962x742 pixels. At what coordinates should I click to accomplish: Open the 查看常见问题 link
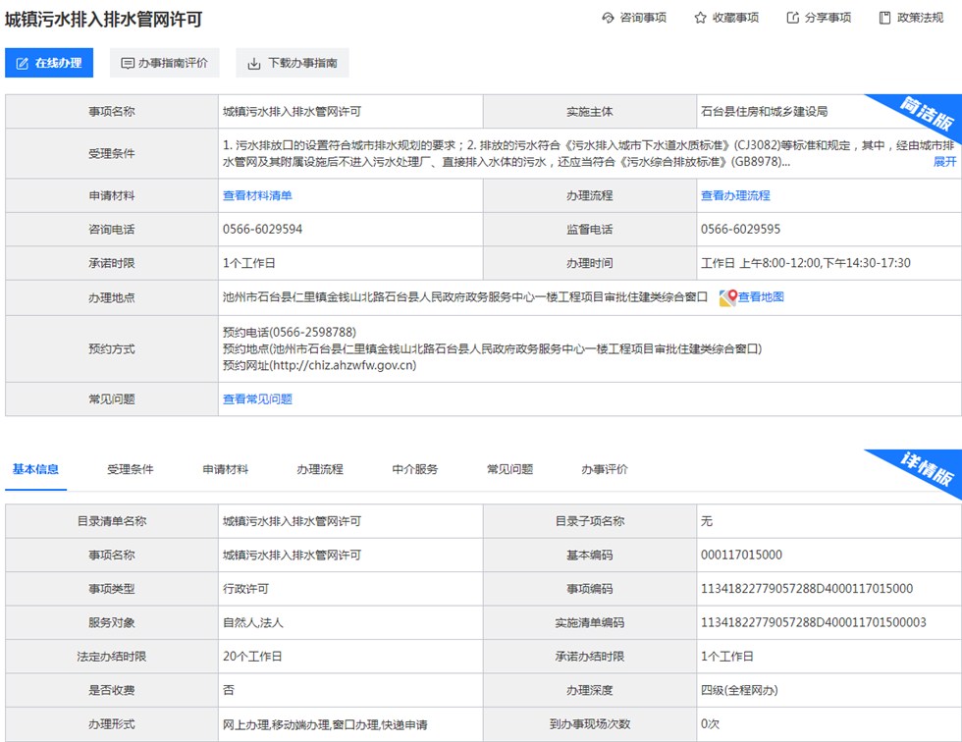[x=257, y=399]
